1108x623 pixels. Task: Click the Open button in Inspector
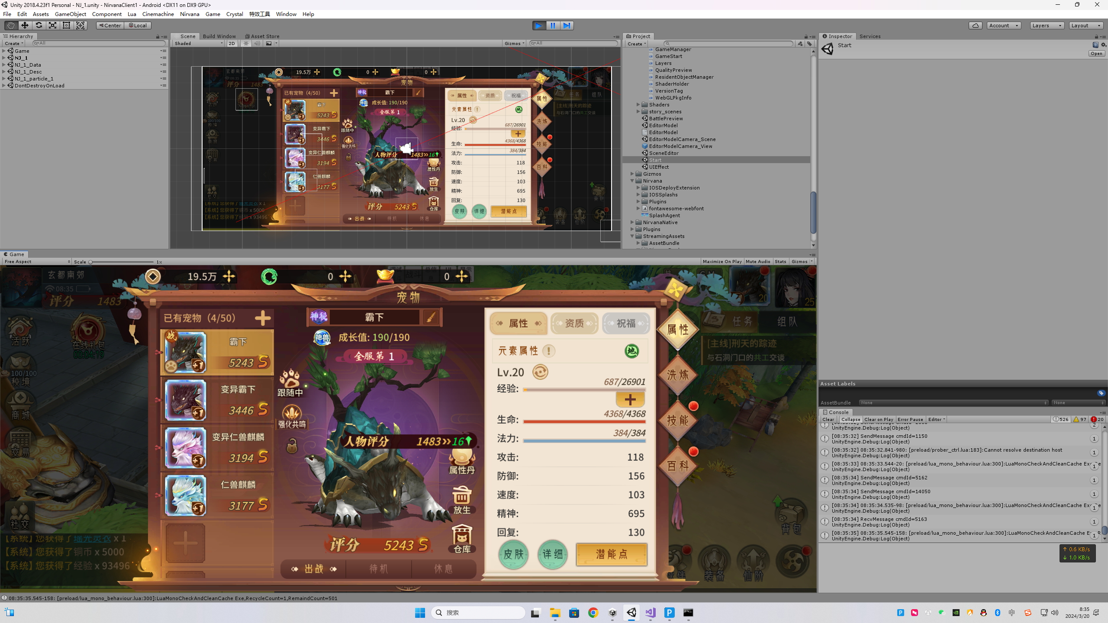[1096, 54]
